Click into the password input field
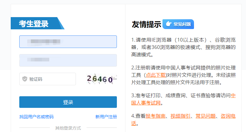This screenshot has height=132, width=246. pos(68,60)
